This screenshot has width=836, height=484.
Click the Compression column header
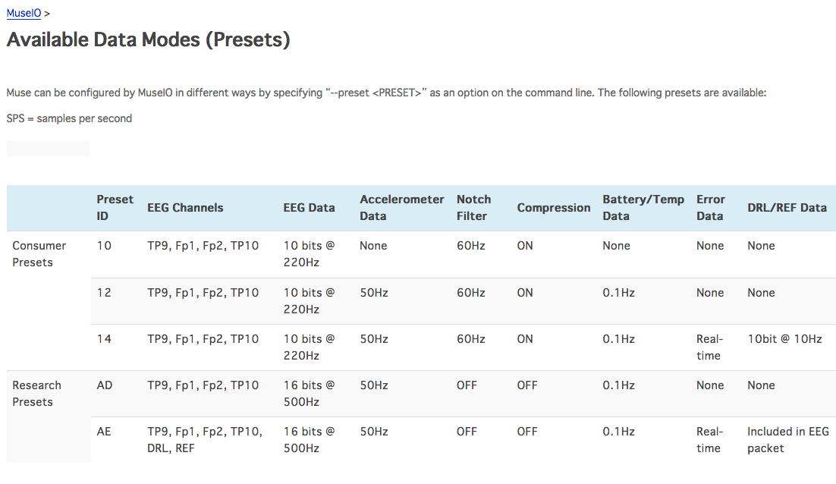point(553,207)
